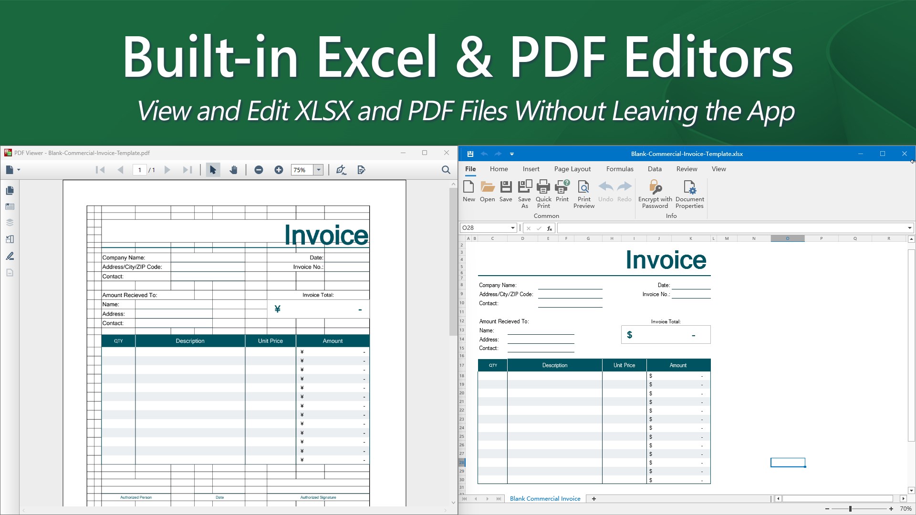916x515 pixels.
Task: Show the page thumbnails side panel in PDF Viewer
Action: tap(10, 191)
